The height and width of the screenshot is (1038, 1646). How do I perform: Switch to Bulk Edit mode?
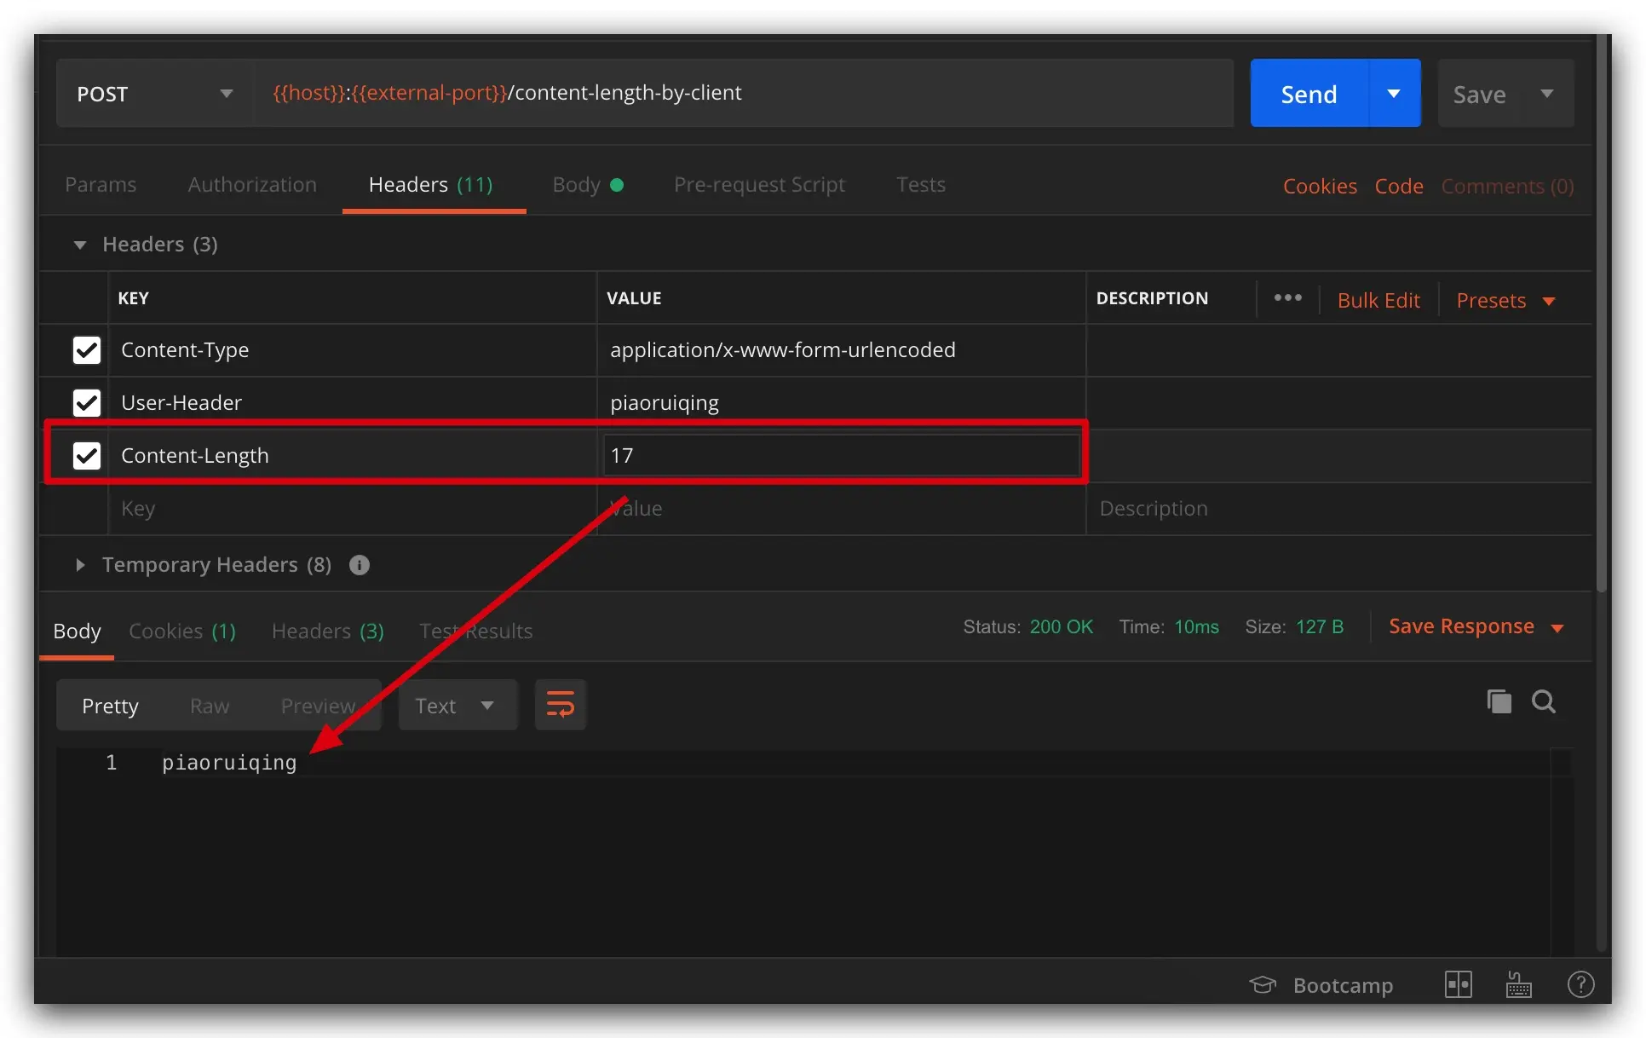[1378, 301]
